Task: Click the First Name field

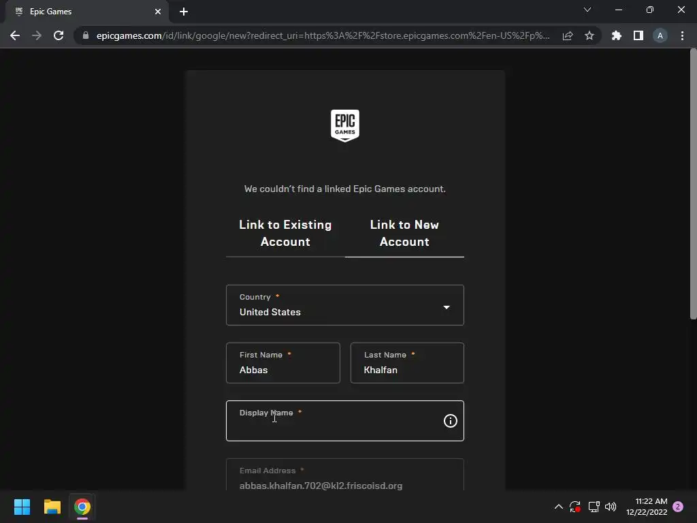Action: [x=282, y=363]
